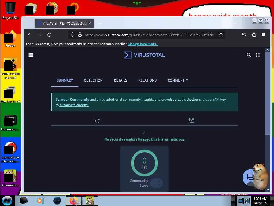Toggle community score vote pill

pyautogui.click(x=157, y=183)
